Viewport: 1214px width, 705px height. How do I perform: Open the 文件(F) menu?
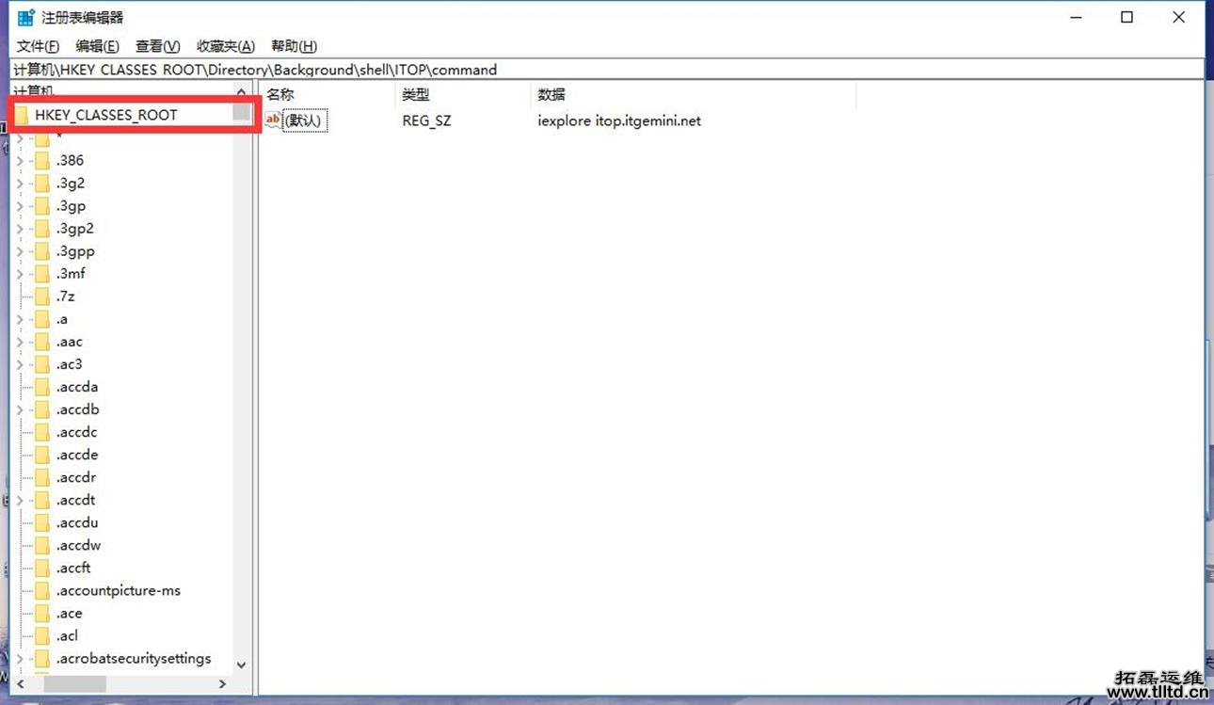(38, 46)
